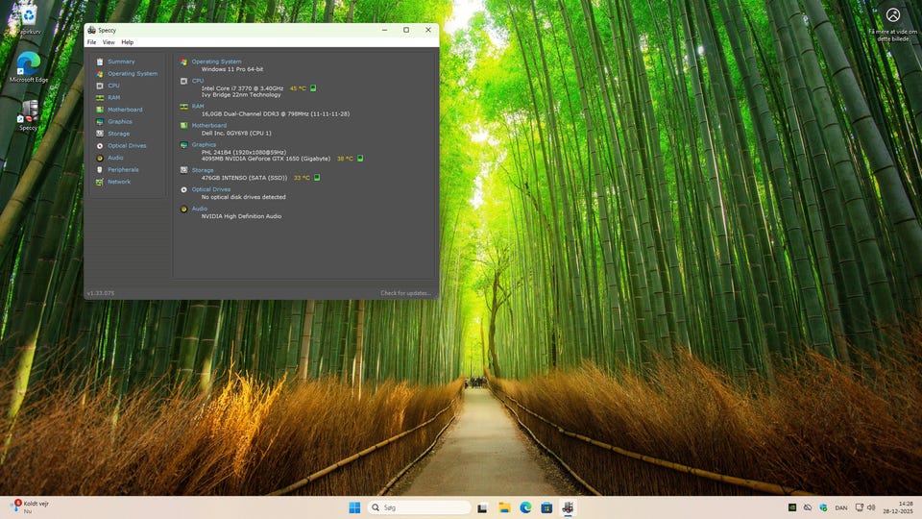Go to Storage in sidebar
Image resolution: width=922 pixels, height=519 pixels.
[x=118, y=134]
